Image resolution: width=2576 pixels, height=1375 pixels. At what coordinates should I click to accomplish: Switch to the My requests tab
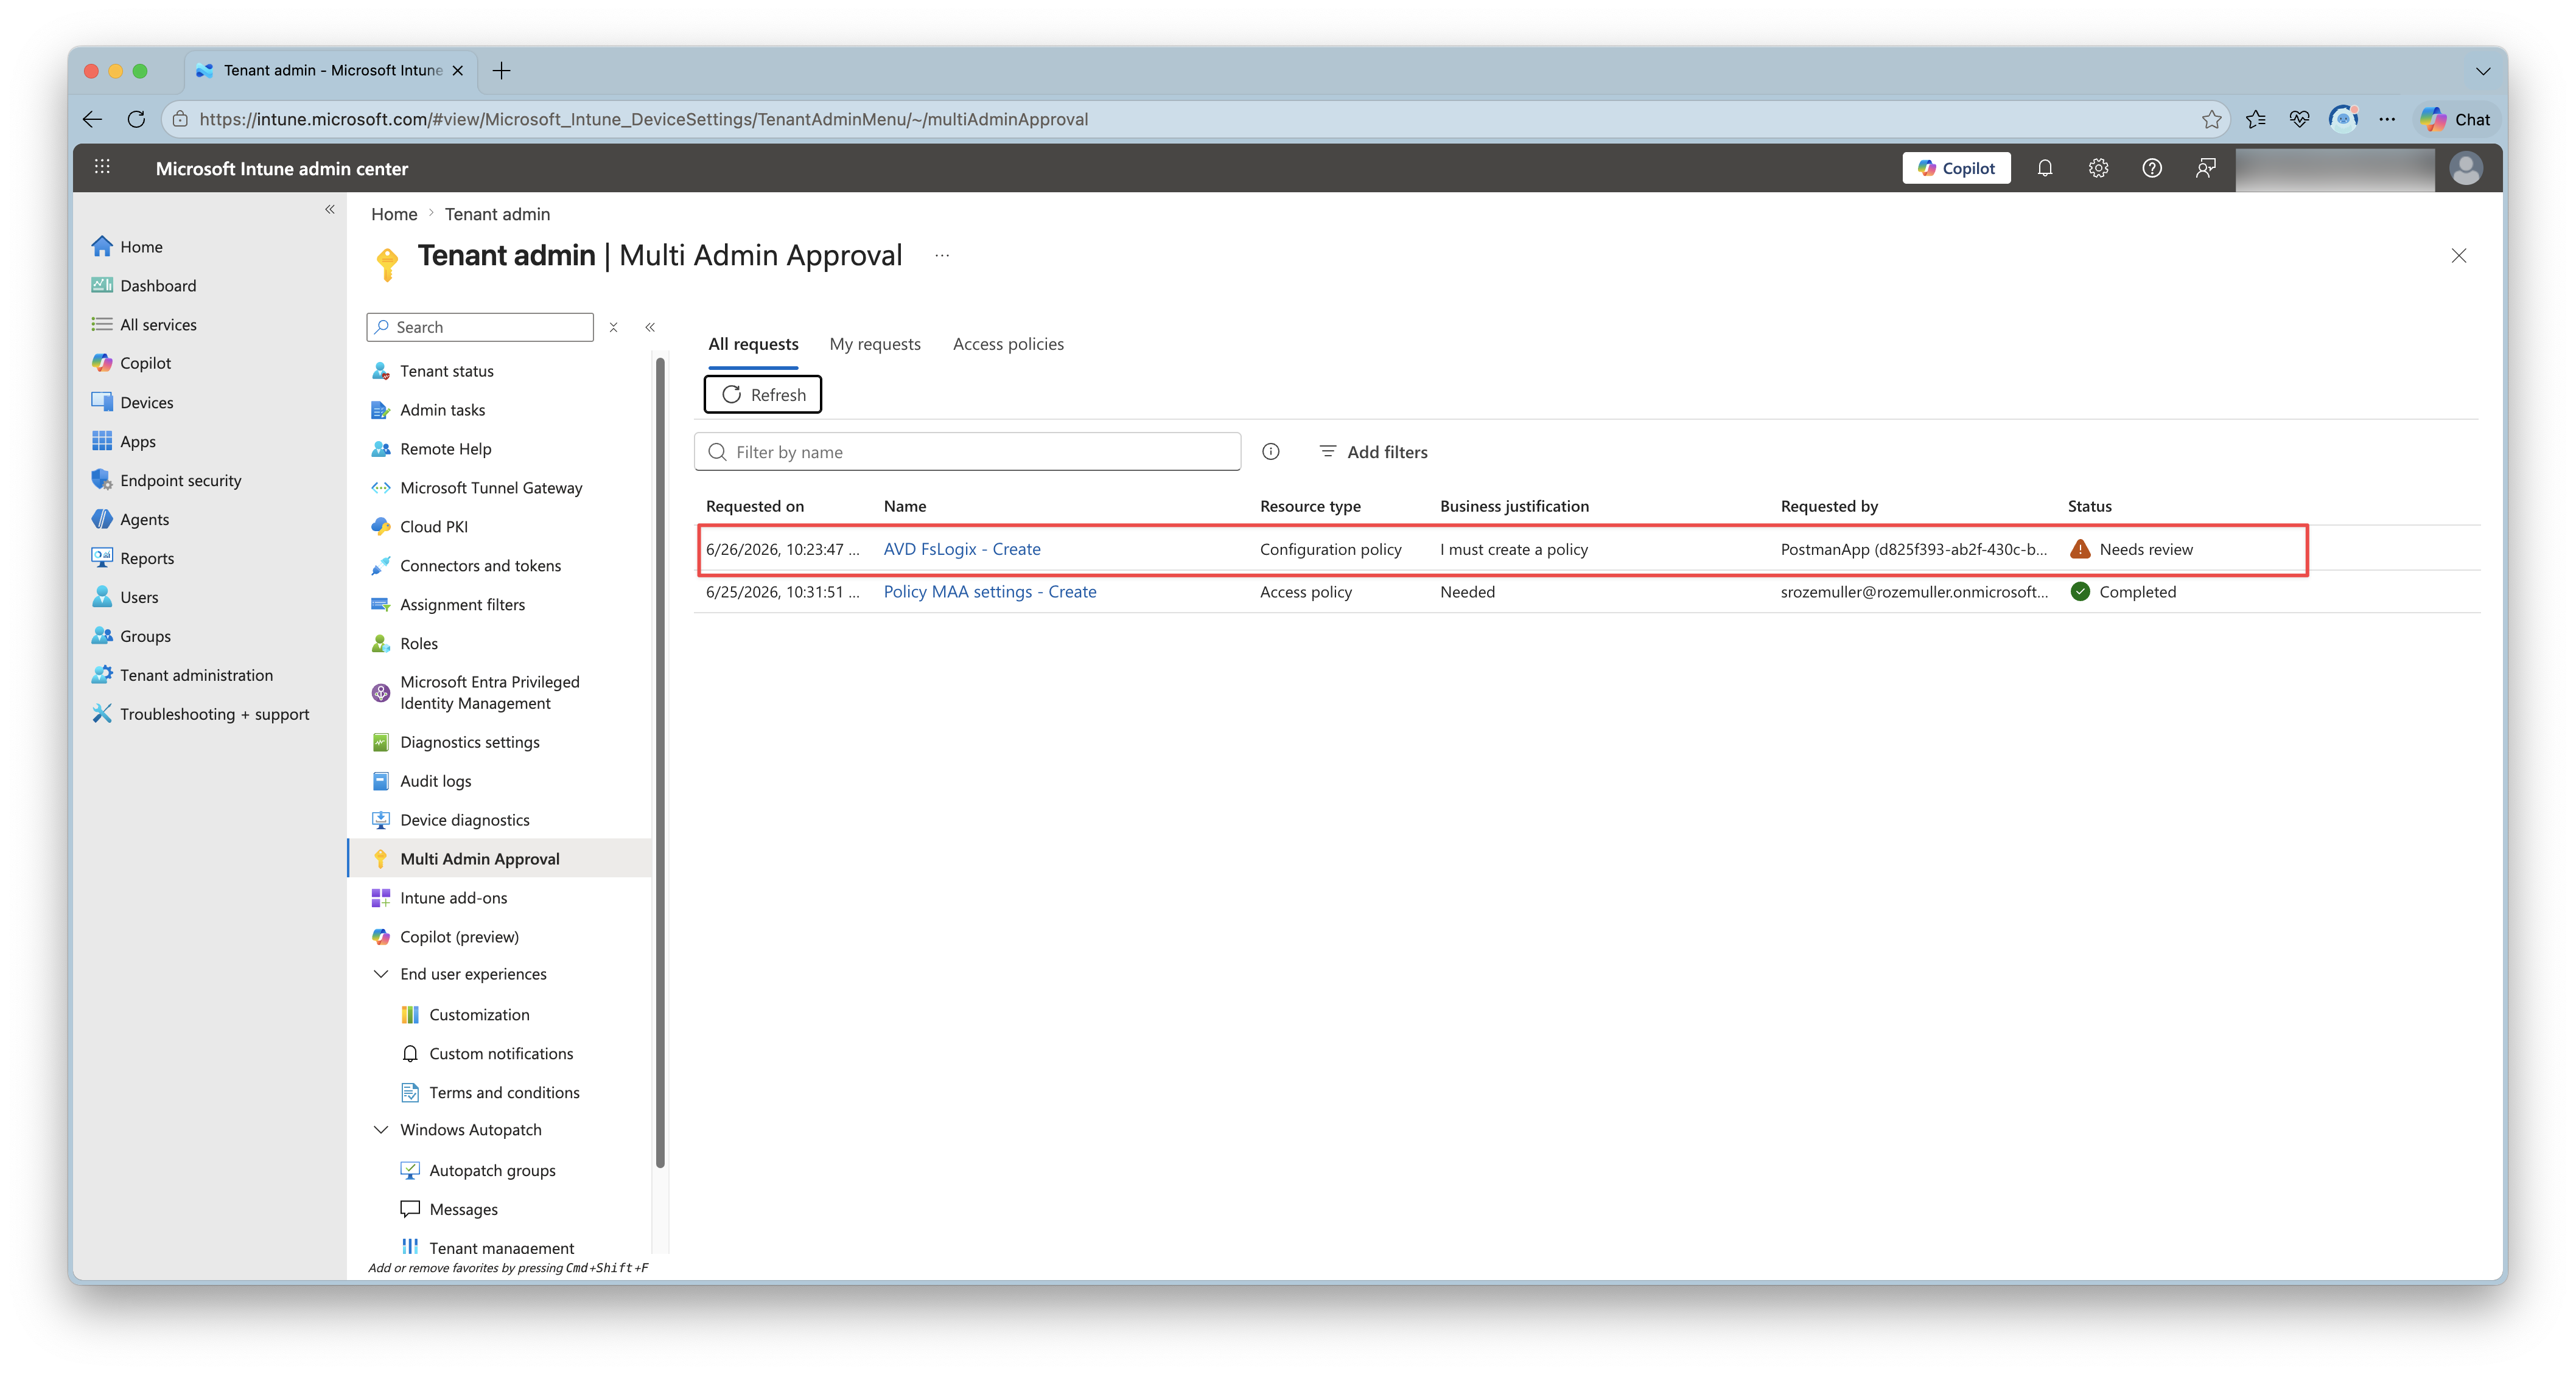point(875,344)
